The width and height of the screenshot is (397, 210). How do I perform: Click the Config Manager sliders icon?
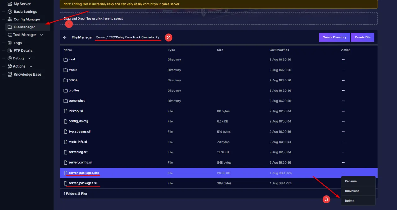pos(10,20)
